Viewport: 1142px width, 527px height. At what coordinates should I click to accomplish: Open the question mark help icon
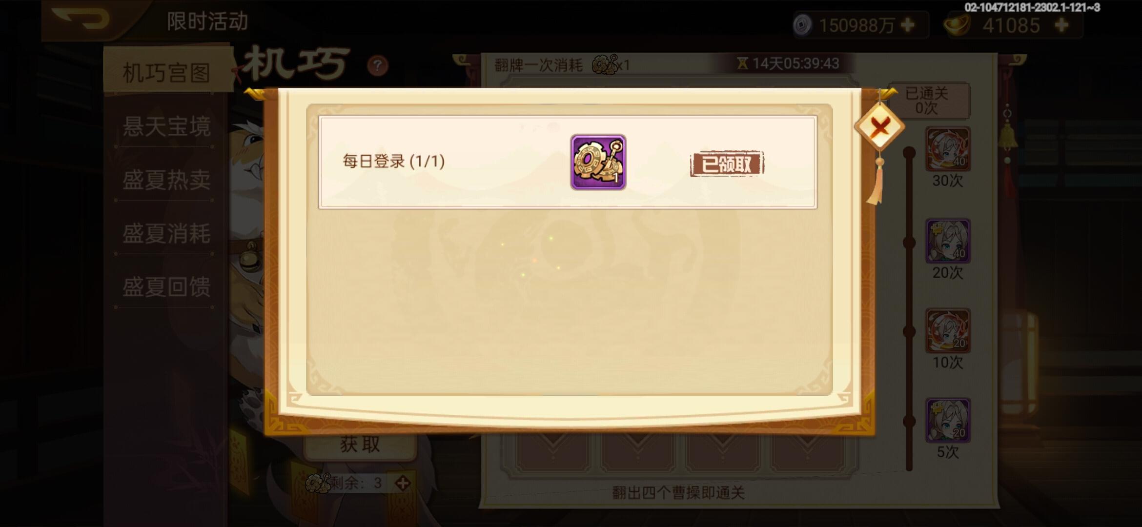(x=377, y=65)
